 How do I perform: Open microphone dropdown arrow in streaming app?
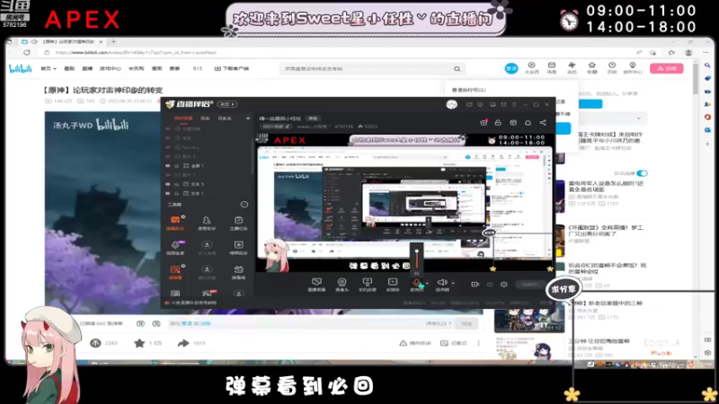[427, 284]
